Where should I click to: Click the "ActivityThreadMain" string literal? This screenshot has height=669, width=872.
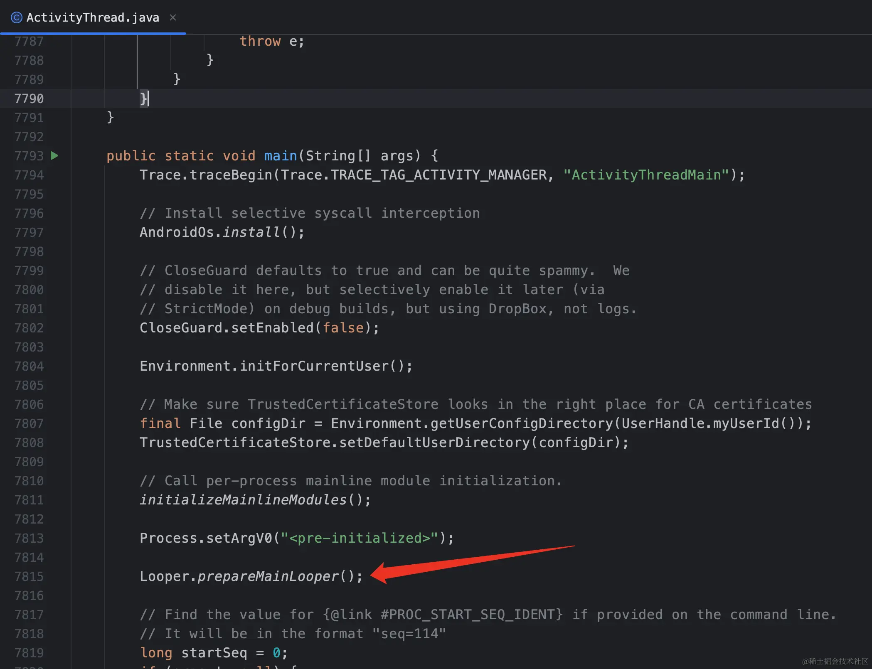(x=646, y=175)
